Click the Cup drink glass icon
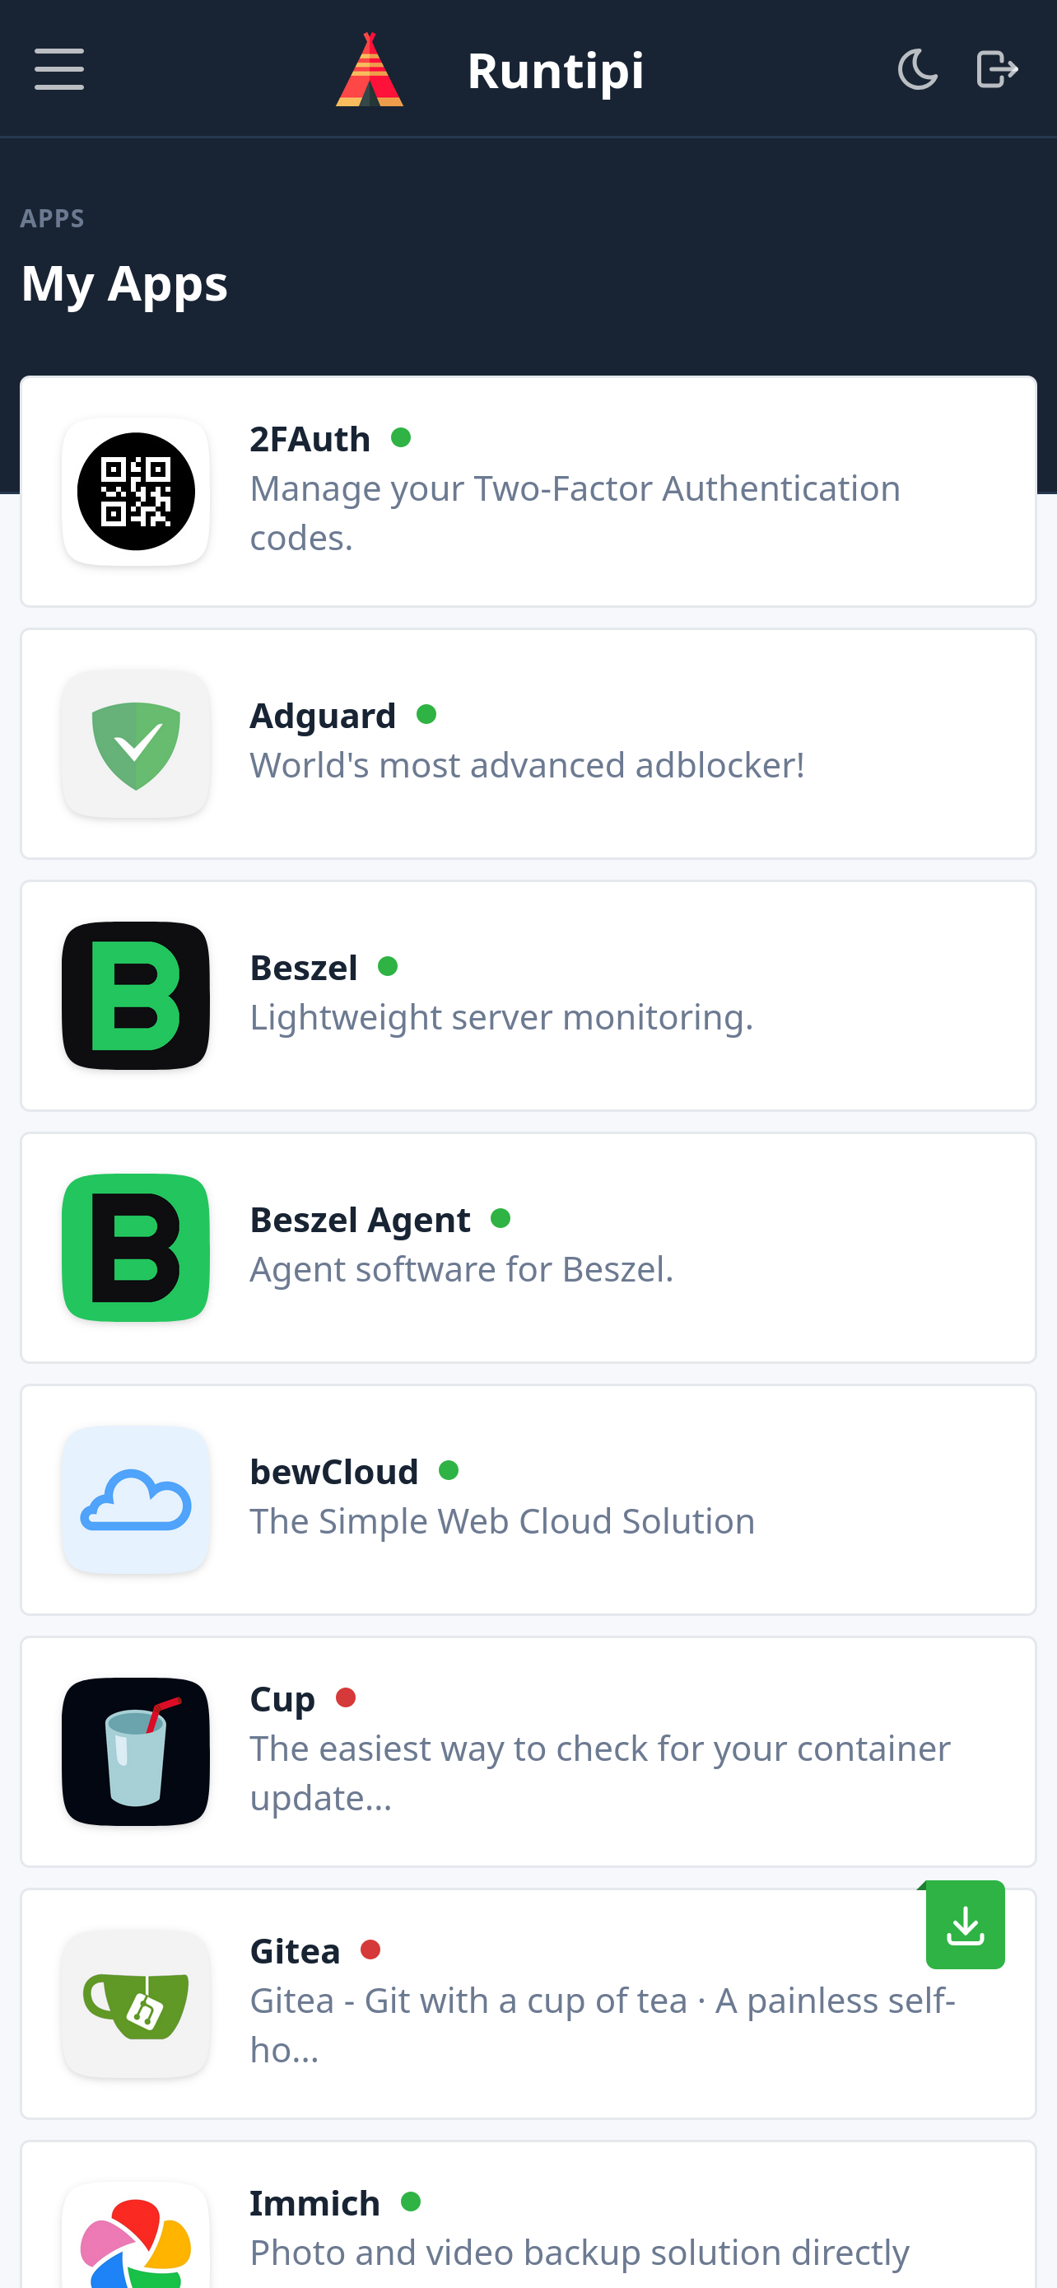This screenshot has height=2288, width=1057. pos(135,1753)
